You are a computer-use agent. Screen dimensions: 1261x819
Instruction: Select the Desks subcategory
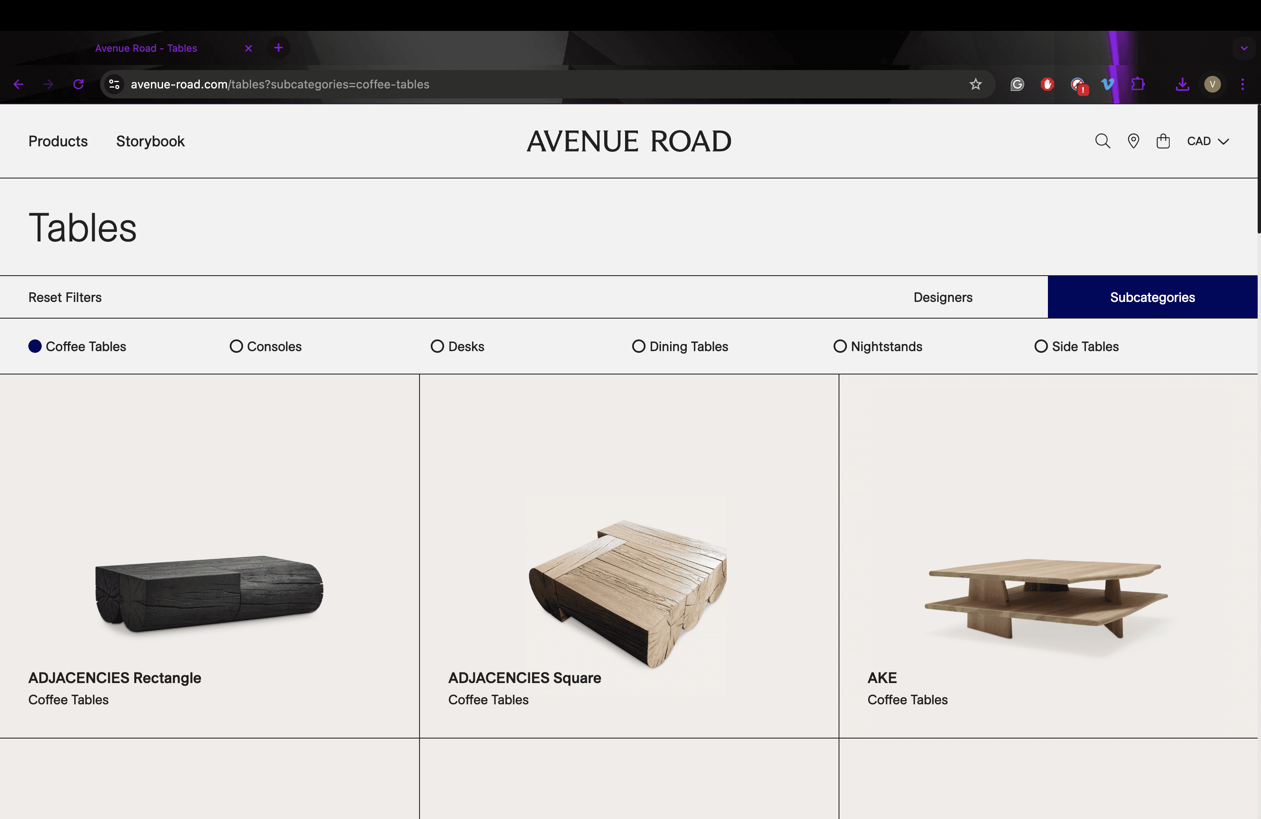[457, 347]
